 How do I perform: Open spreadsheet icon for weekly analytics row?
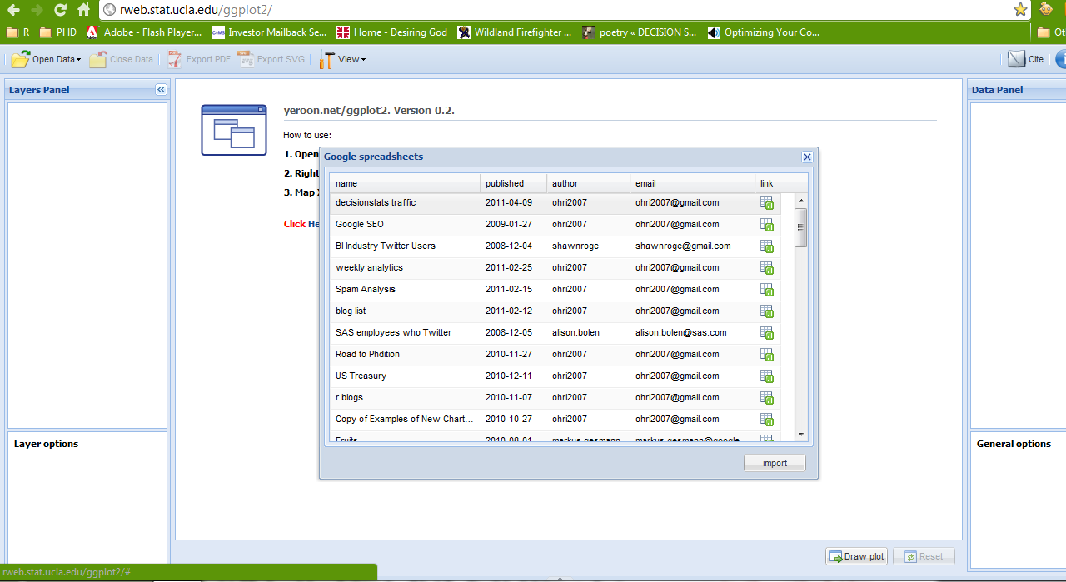click(x=767, y=268)
